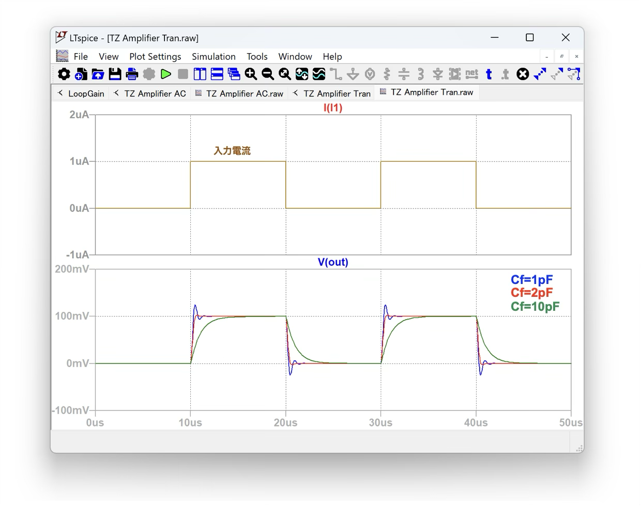Zoom out with the magnifier minus icon
This screenshot has height=506, width=641.
(x=268, y=74)
